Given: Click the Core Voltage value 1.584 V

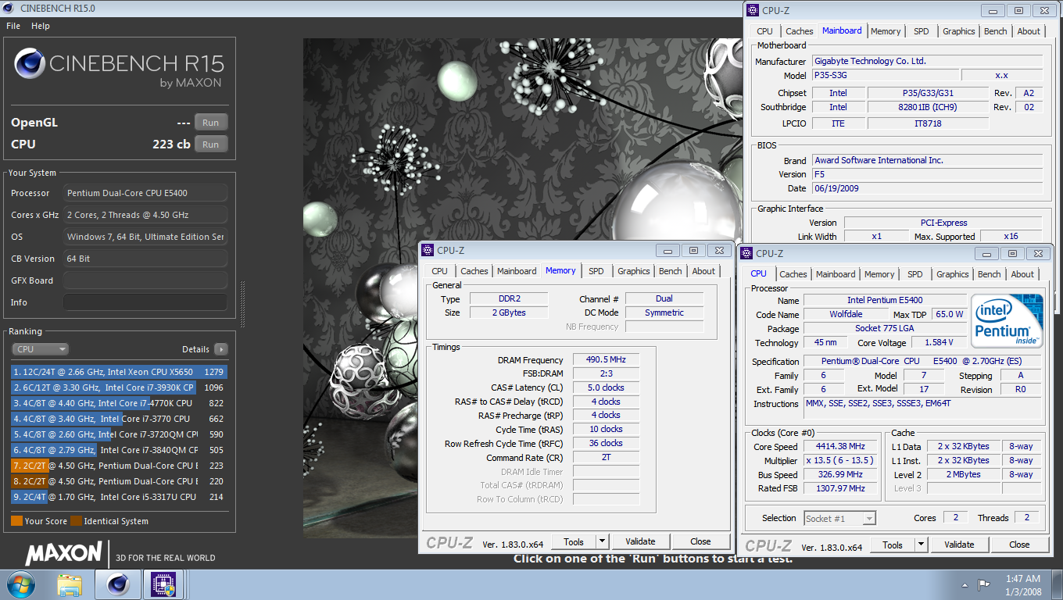Looking at the screenshot, I should [x=938, y=343].
